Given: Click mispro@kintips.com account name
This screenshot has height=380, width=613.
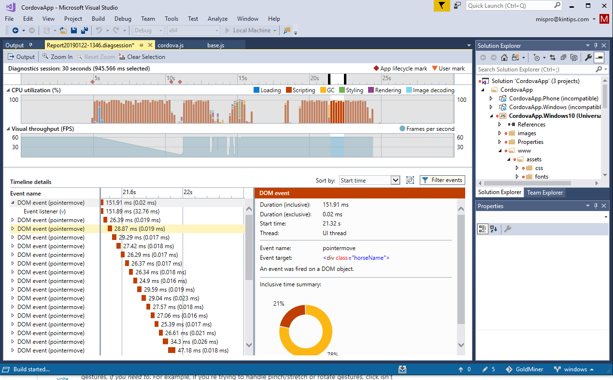Looking at the screenshot, I should [x=562, y=19].
